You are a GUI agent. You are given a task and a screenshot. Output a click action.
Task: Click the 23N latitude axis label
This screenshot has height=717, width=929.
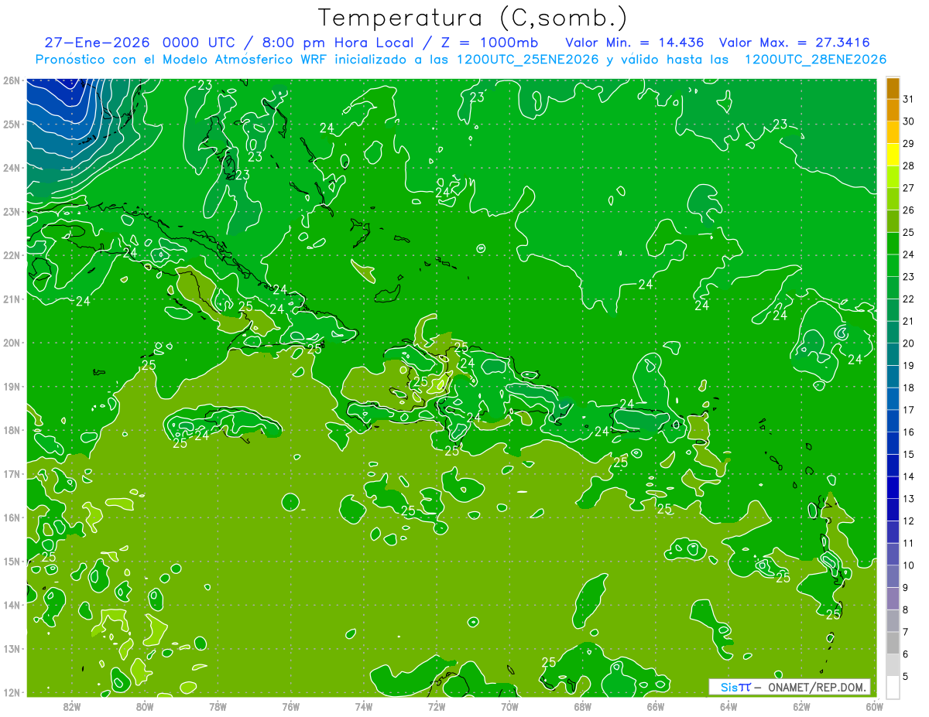[x=11, y=211]
